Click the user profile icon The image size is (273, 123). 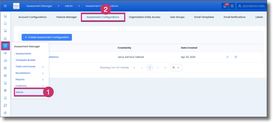point(240,6)
